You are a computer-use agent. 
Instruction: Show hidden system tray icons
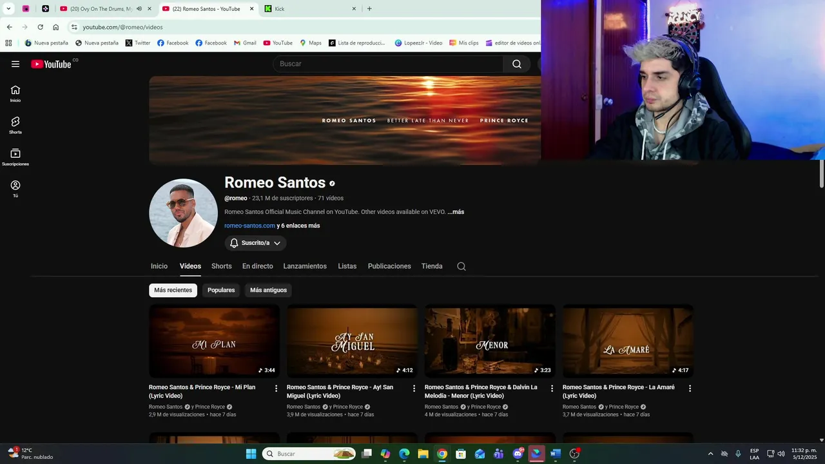point(710,454)
